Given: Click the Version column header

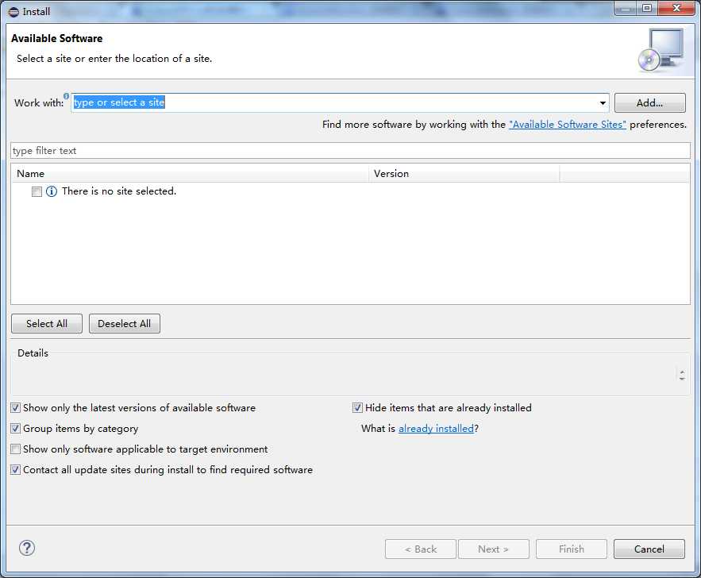Looking at the screenshot, I should click(464, 173).
